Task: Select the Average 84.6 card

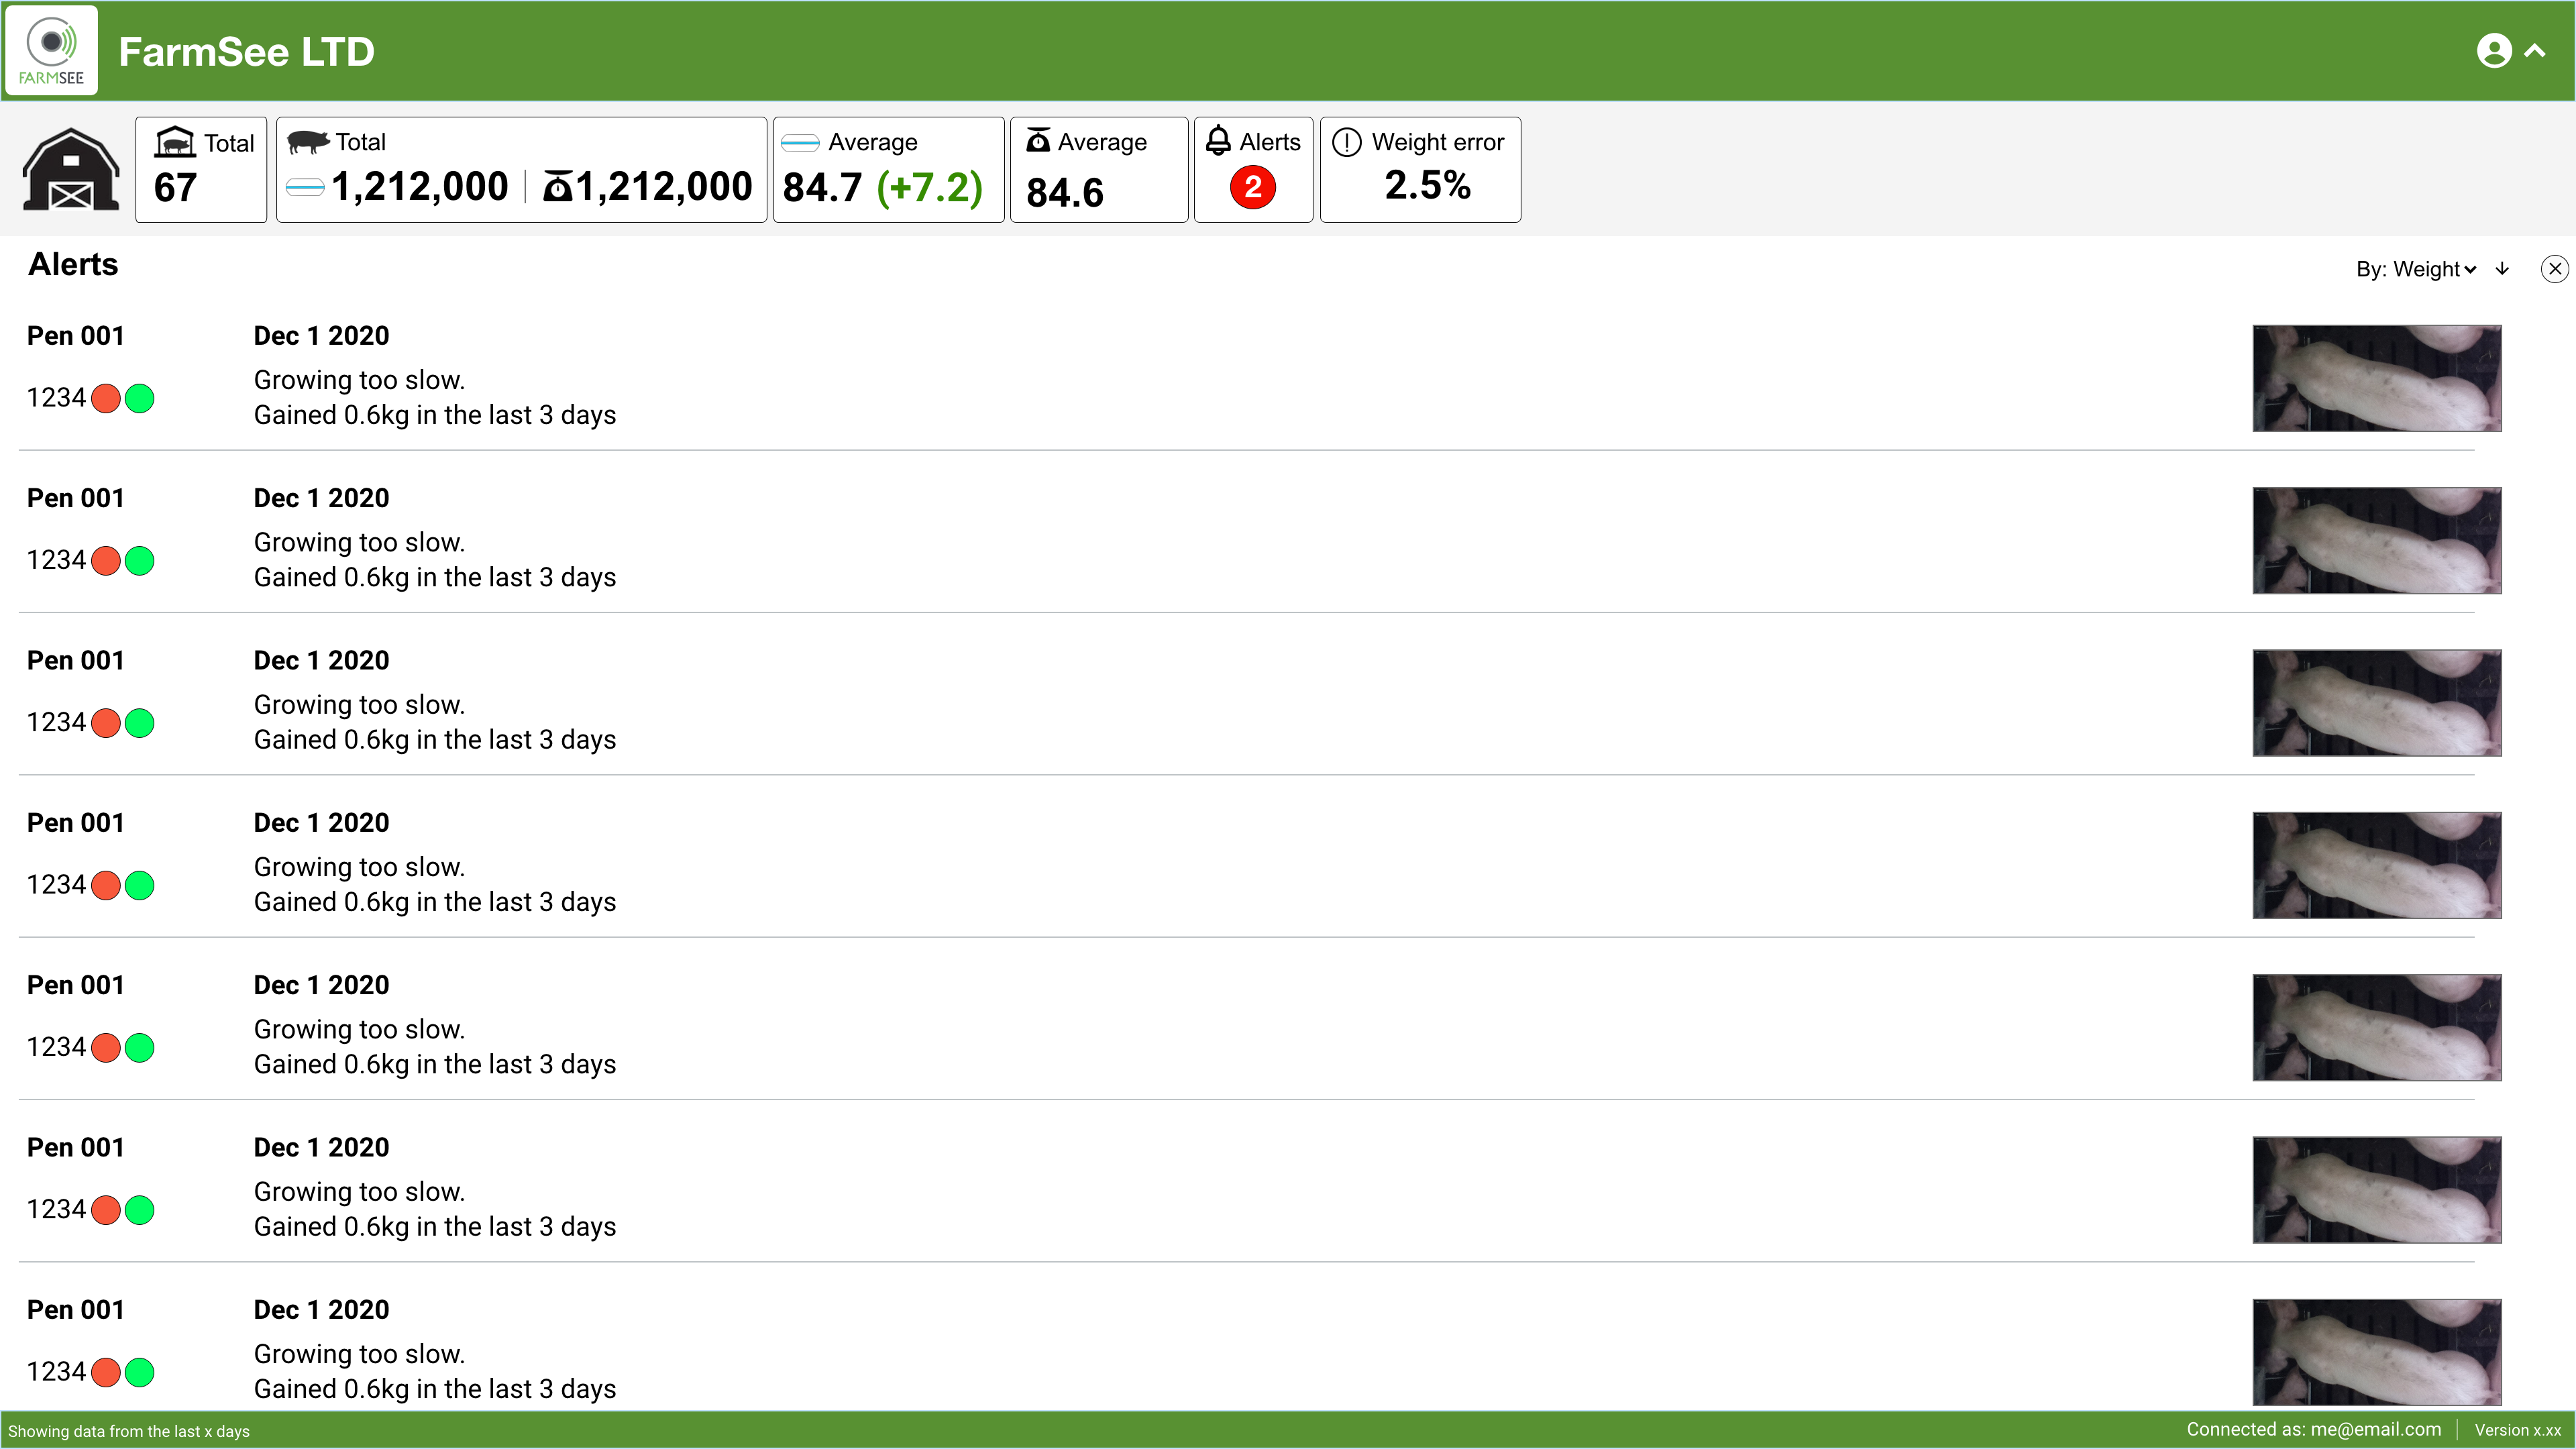Action: [1099, 169]
